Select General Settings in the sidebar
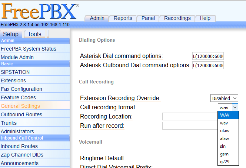This screenshot has height=168, width=246. pyautogui.click(x=35, y=106)
